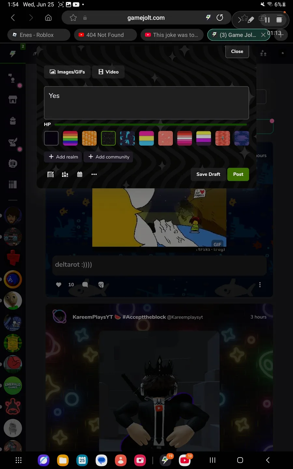The width and height of the screenshot is (293, 469).
Task: Select the Video attachment tab
Action: [108, 72]
